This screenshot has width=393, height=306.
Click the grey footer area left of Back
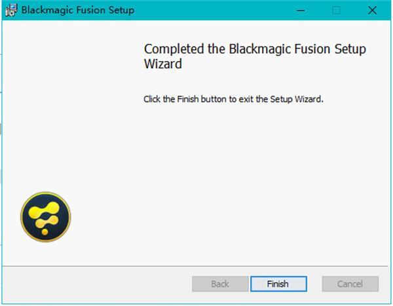(96, 284)
